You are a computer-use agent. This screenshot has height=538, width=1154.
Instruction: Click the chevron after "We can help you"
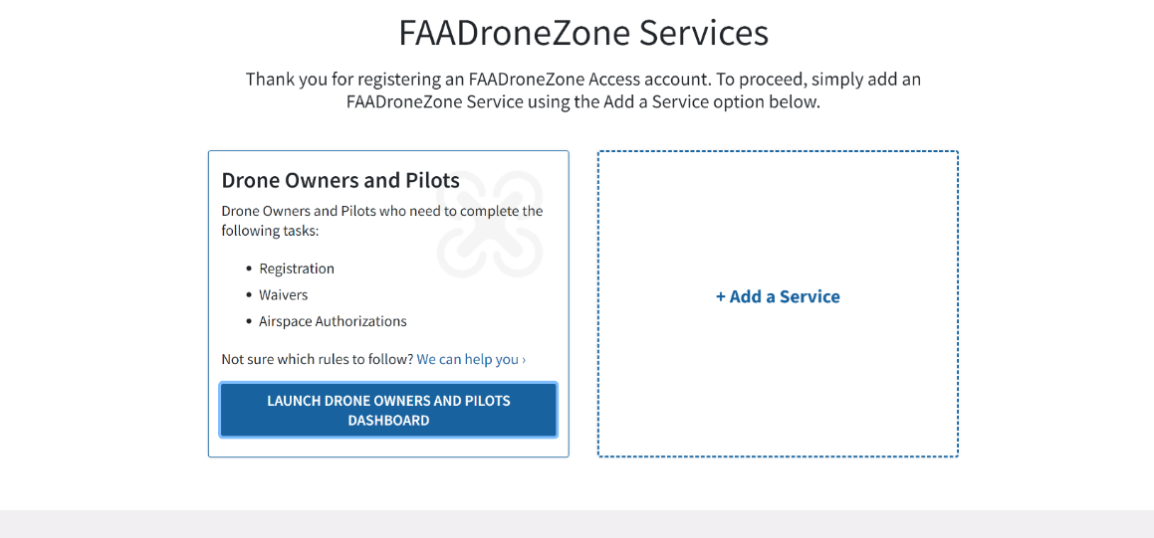[x=524, y=359]
